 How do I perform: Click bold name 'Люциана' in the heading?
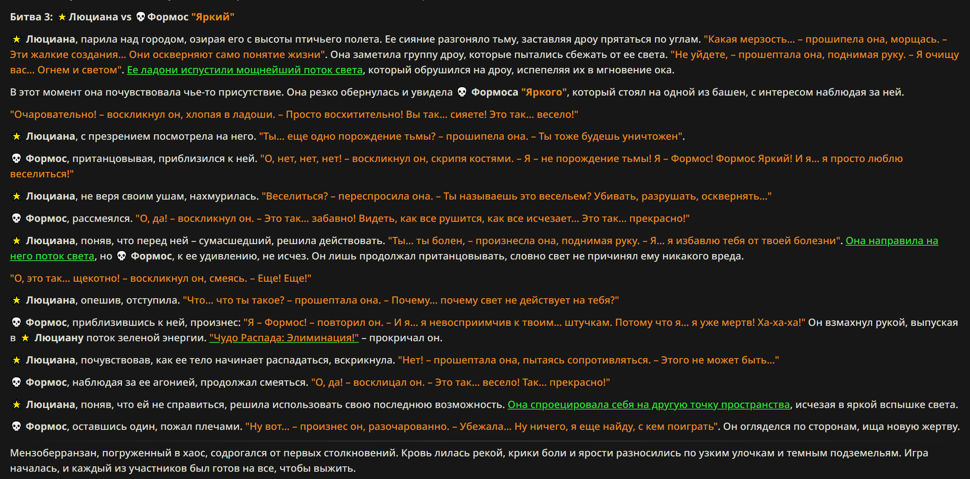pos(93,17)
